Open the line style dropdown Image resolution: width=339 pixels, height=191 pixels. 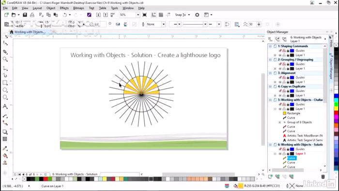(205, 24)
